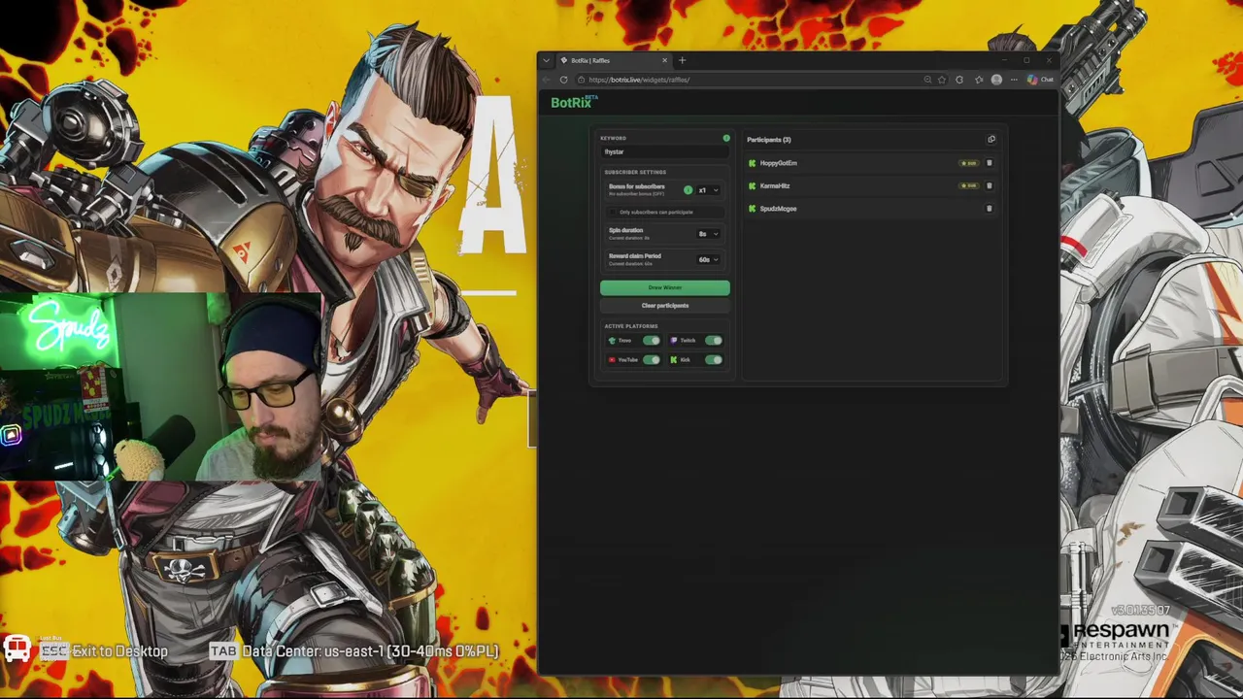
Task: Click the Kick icon under Active Platforms
Action: pyautogui.click(x=674, y=360)
